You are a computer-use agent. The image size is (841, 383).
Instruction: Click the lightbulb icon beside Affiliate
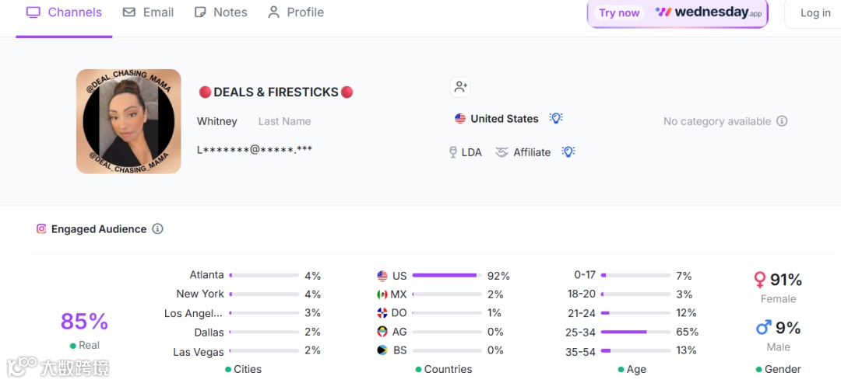click(568, 151)
